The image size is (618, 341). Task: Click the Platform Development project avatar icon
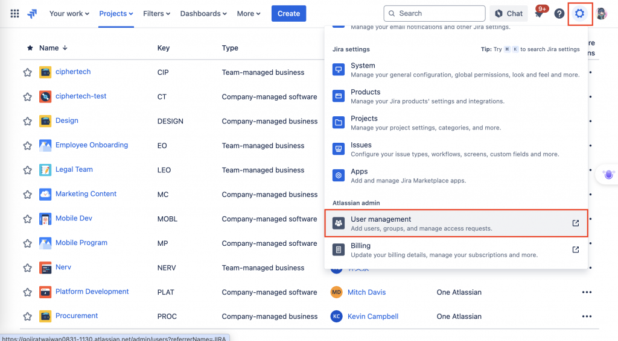point(45,292)
